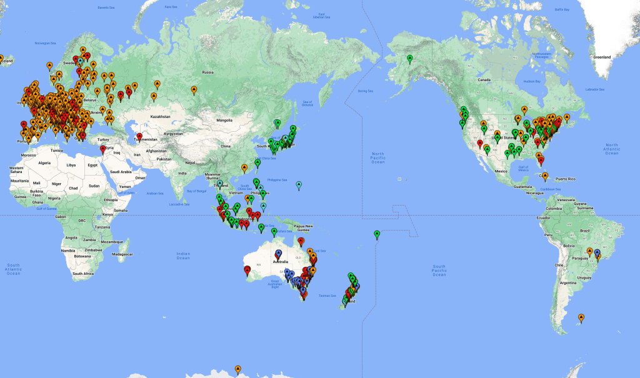Open the blue marker in southern Brazil
Viewport: 640px width, 378px height.
coord(597,253)
